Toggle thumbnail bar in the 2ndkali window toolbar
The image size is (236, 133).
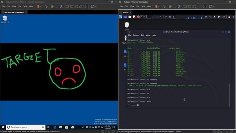click(x=190, y=7)
